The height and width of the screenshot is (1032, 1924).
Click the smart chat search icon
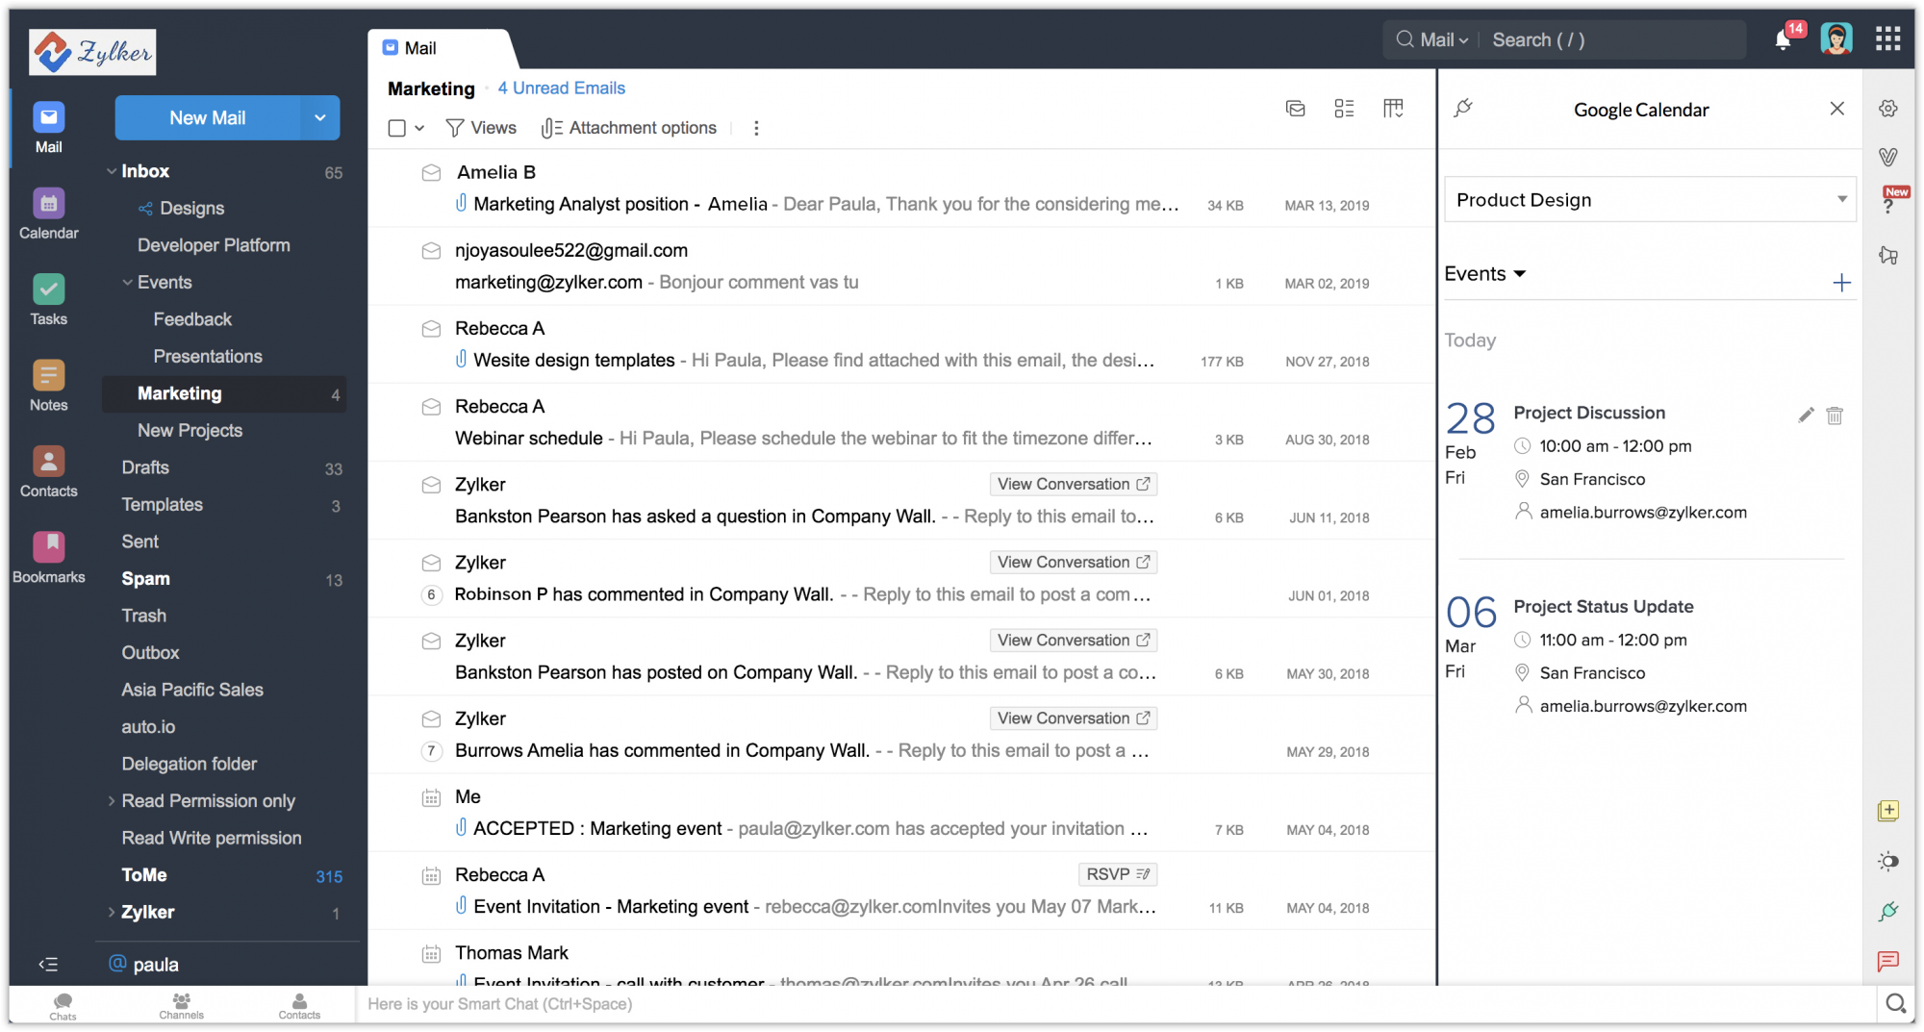(x=1895, y=1003)
